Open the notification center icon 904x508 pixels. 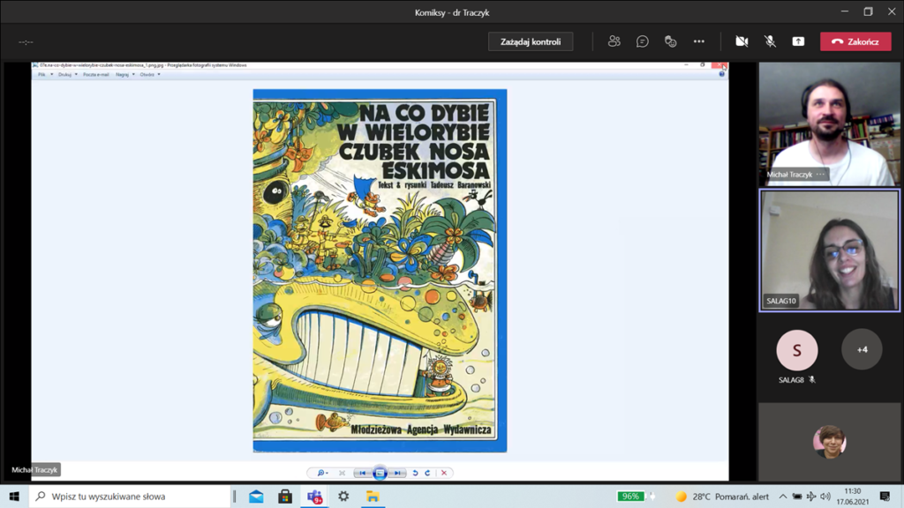(x=885, y=496)
